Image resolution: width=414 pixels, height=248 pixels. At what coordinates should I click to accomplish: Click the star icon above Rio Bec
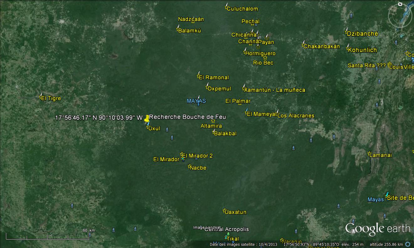265,58
